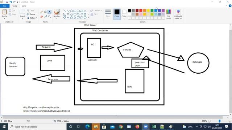This screenshot has width=232, height=130.
Task: Open Zoom app from taskbar
Action: pyautogui.click(x=146, y=127)
